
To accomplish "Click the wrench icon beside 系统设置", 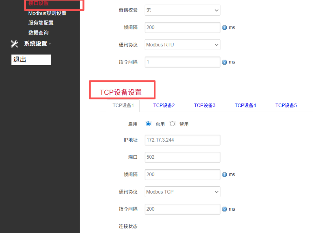I will [14, 45].
